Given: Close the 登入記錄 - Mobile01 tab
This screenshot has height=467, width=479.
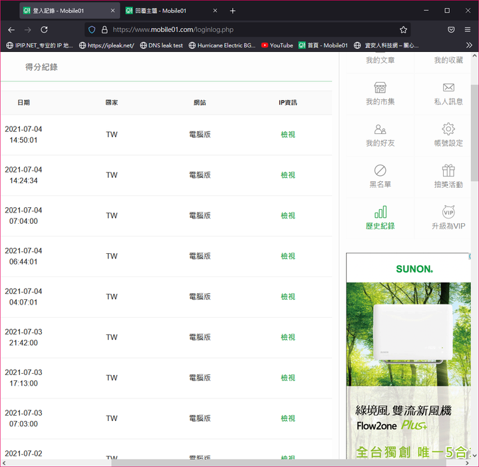Looking at the screenshot, I should click(x=112, y=11).
